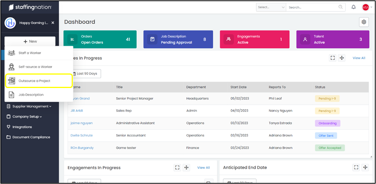Click the Game tester title cell
The image size is (376, 184).
pos(126,148)
